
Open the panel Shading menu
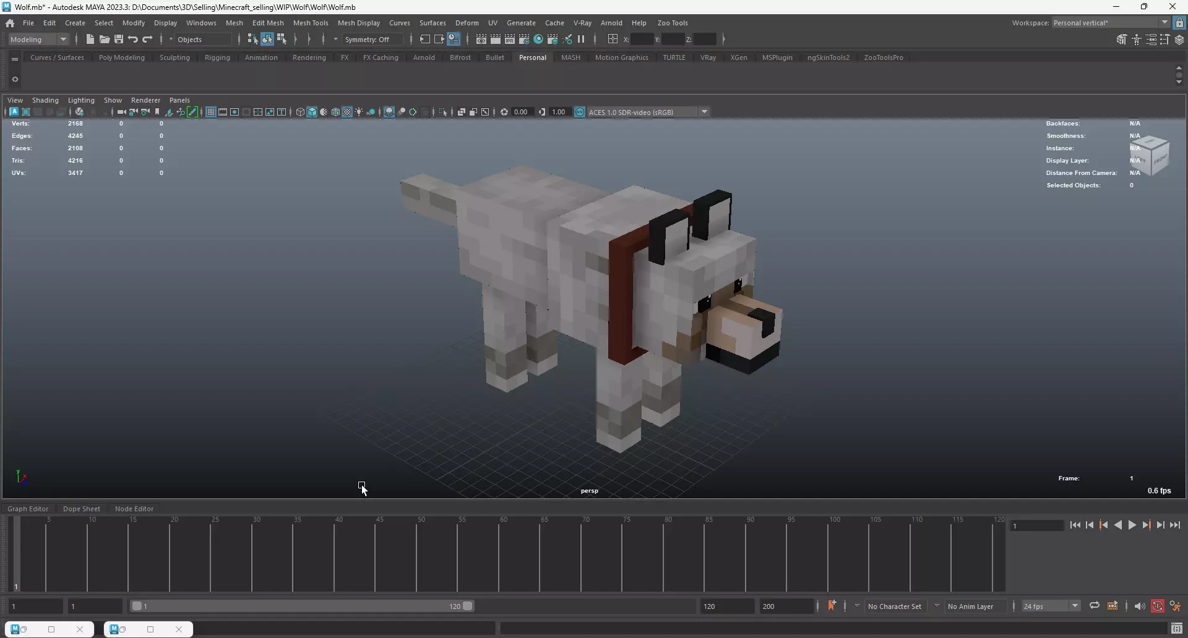tap(45, 100)
